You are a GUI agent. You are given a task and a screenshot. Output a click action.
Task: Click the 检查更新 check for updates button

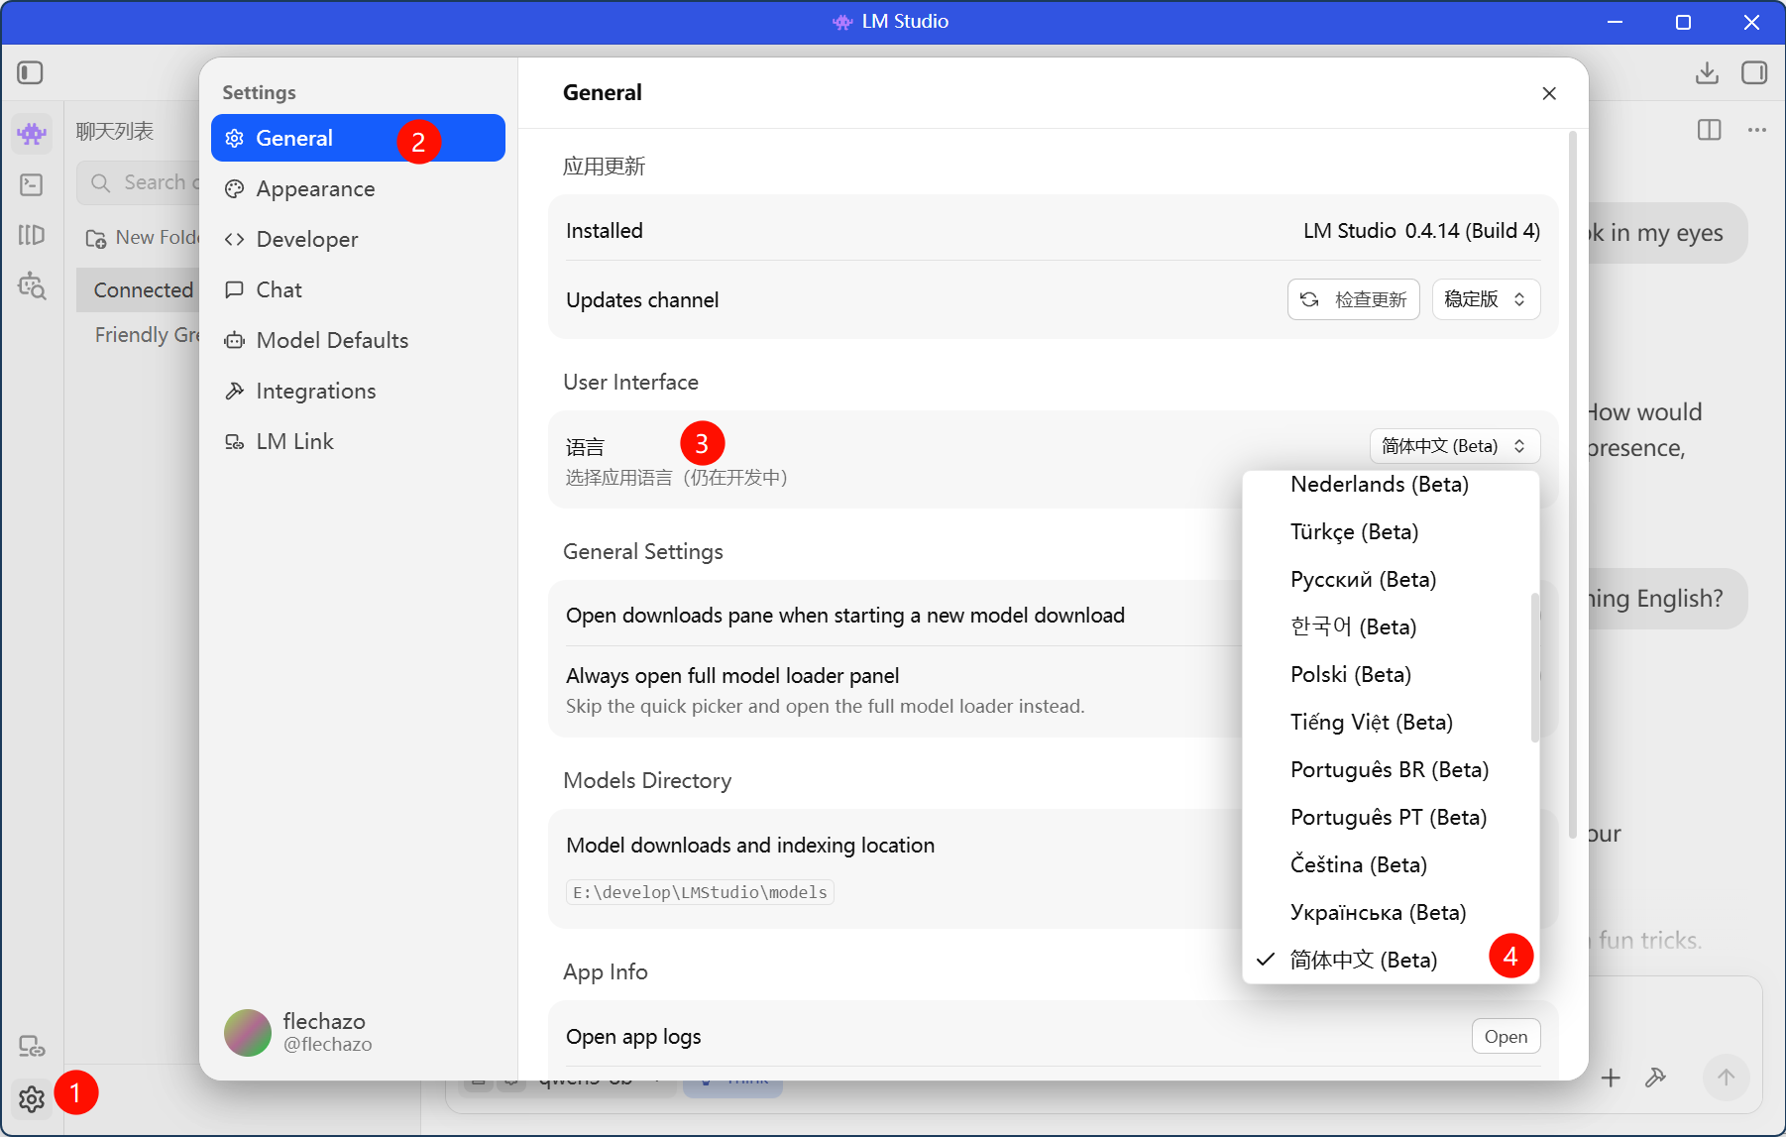click(1354, 299)
